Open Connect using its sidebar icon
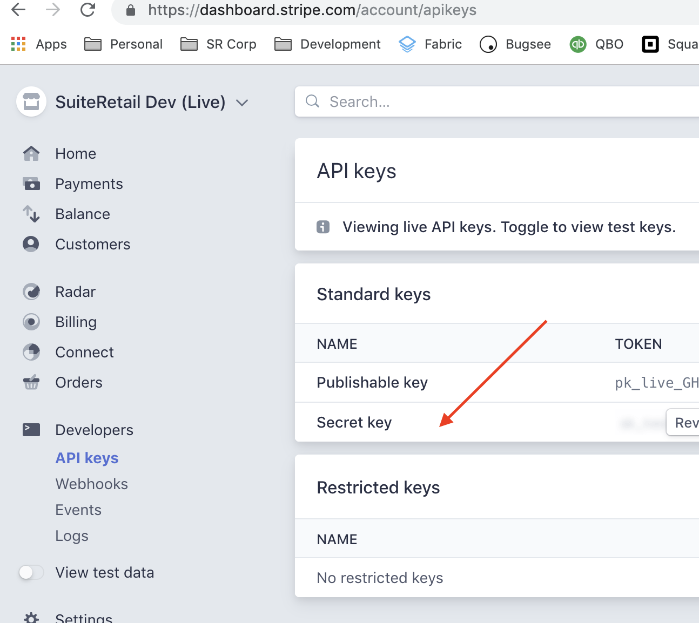 pos(31,353)
